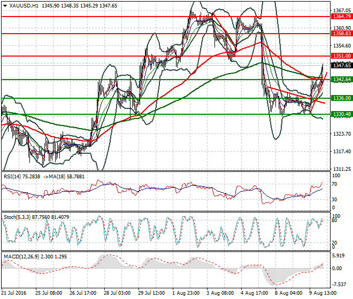The height and width of the screenshot is (299, 353).
Task: Select the 1358.83 resistance level label
Action: pos(342,34)
